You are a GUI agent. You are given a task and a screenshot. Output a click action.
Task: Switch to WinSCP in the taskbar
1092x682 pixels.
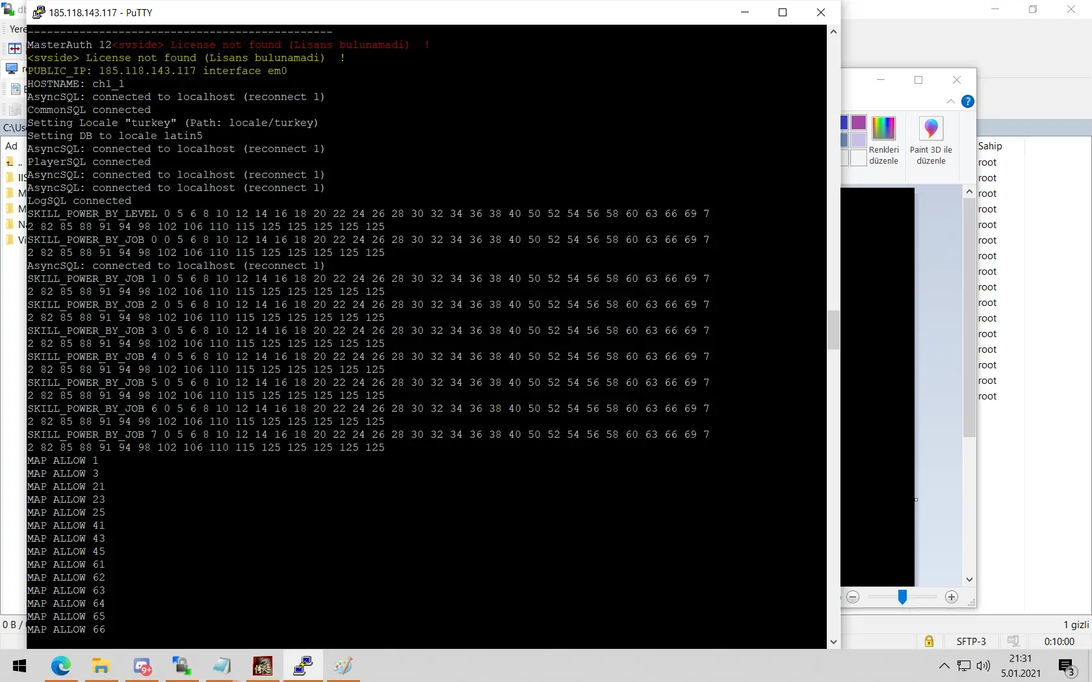click(x=181, y=666)
